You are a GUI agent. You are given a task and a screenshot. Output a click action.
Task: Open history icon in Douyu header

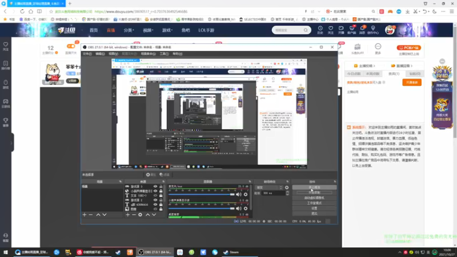coord(320,30)
